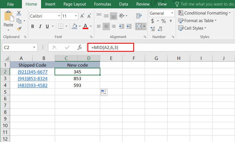Expand the Name Box dropdown
235x142 pixels.
coord(34,47)
